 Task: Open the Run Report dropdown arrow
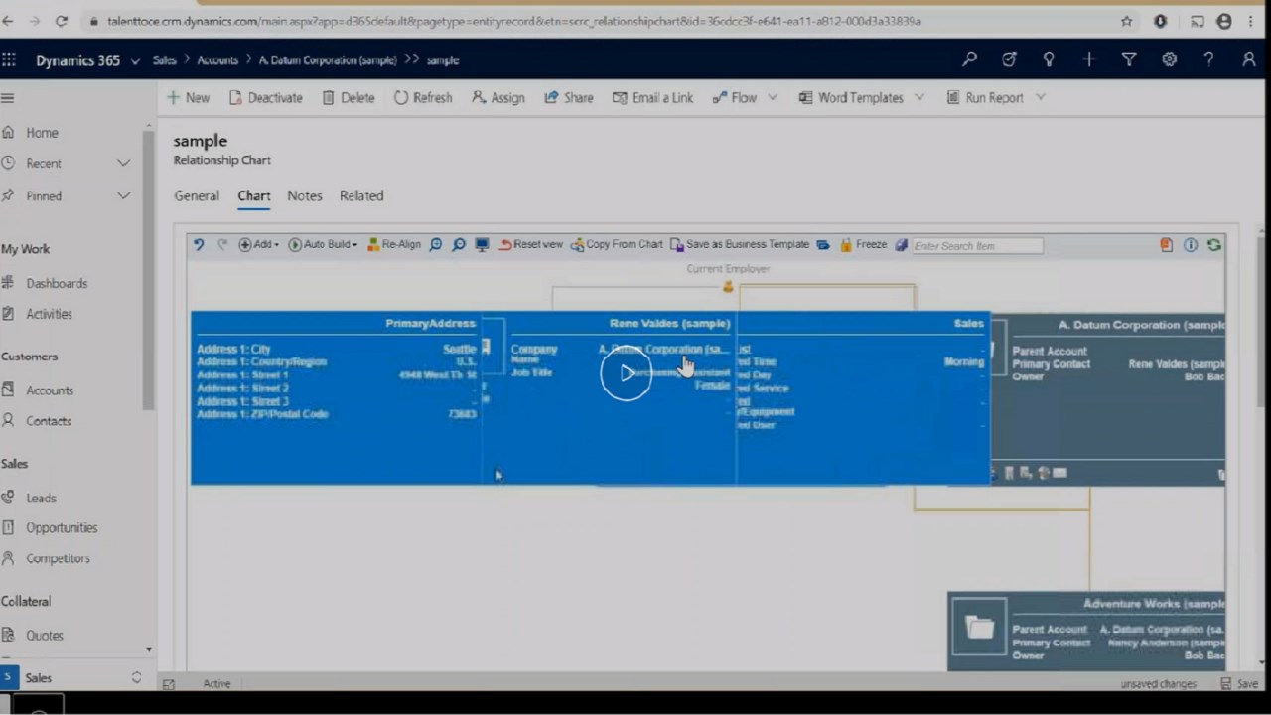(x=1040, y=98)
